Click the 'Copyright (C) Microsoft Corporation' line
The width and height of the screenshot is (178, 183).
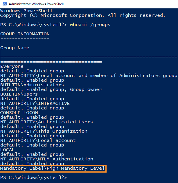pos(83,15)
